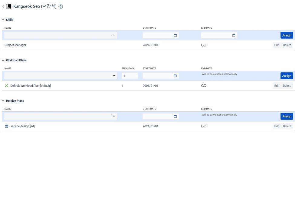Go back using the arrow beside the avatar

point(3,6)
